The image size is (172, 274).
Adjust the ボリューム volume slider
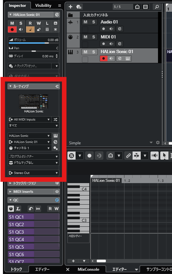34,43
